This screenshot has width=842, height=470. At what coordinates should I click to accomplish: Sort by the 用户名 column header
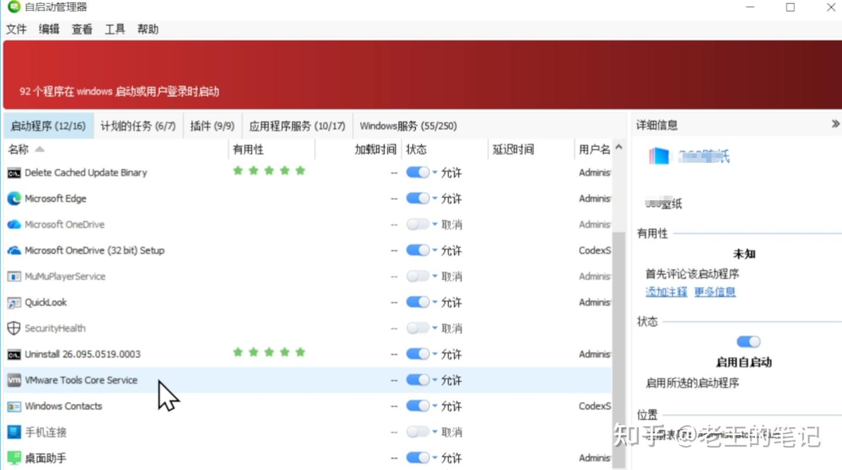(593, 149)
